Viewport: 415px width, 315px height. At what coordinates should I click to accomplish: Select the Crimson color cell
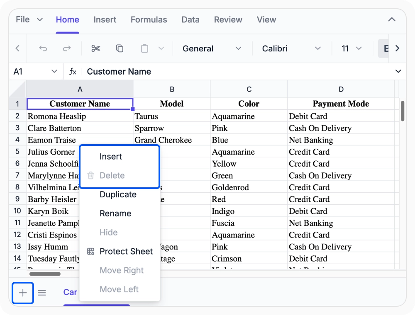coord(249,259)
